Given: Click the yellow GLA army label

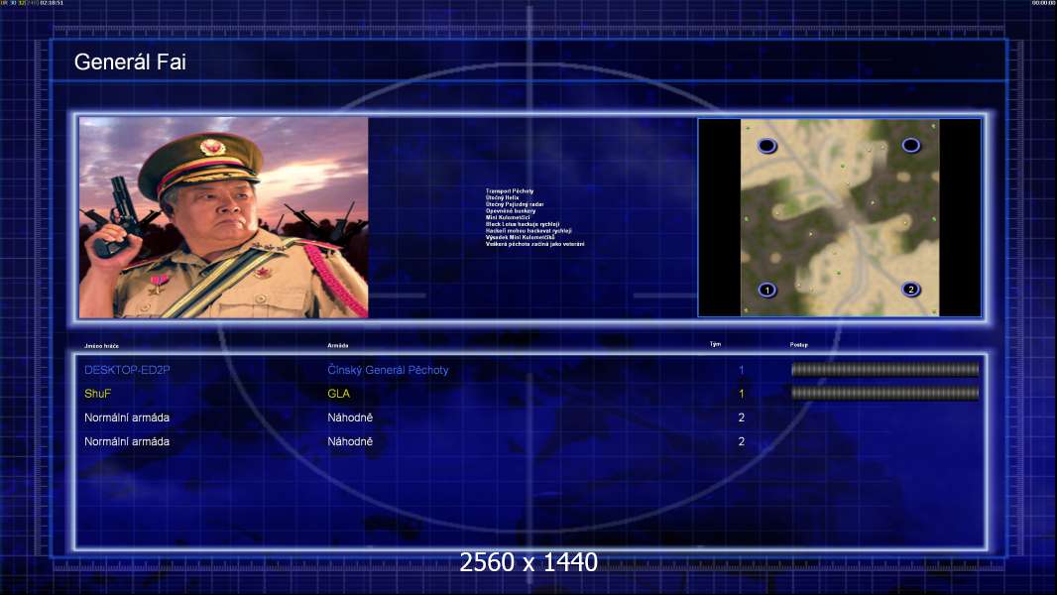Looking at the screenshot, I should pyautogui.click(x=338, y=394).
